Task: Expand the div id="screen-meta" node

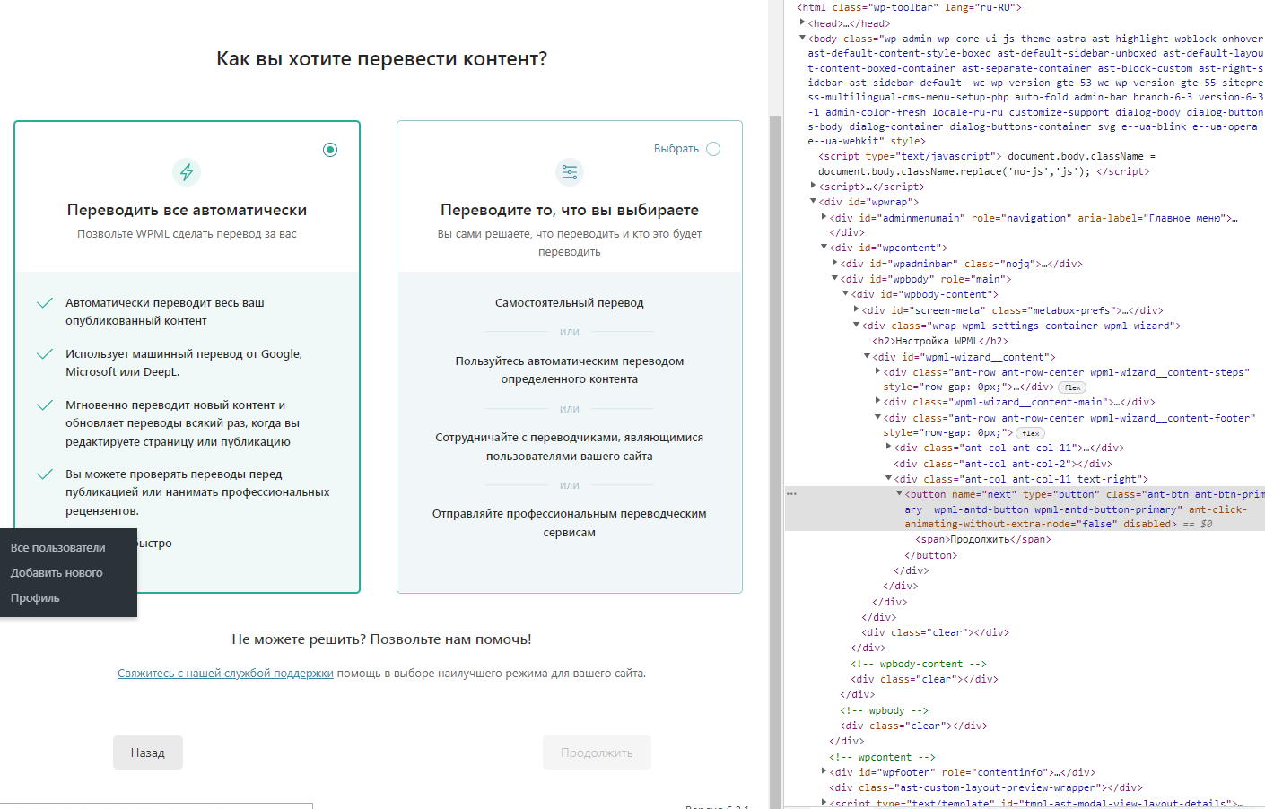Action: pos(856,309)
